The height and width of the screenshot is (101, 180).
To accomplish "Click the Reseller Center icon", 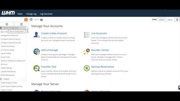I will (87, 52).
